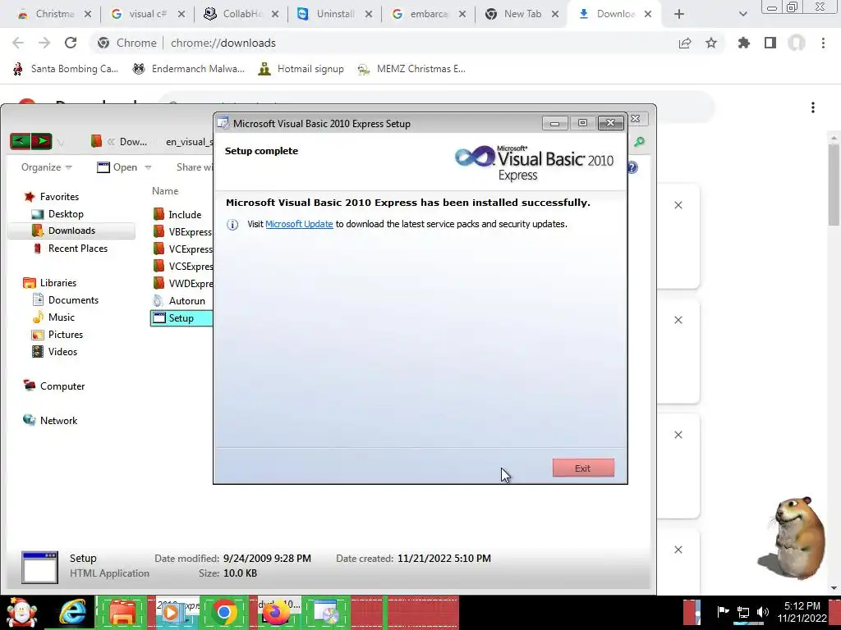Open Chrome's three-dot main menu
The height and width of the screenshot is (630, 841).
(823, 43)
